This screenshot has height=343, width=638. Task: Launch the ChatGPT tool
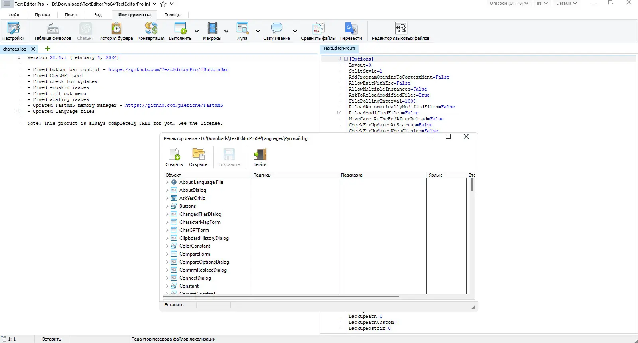[x=85, y=32]
